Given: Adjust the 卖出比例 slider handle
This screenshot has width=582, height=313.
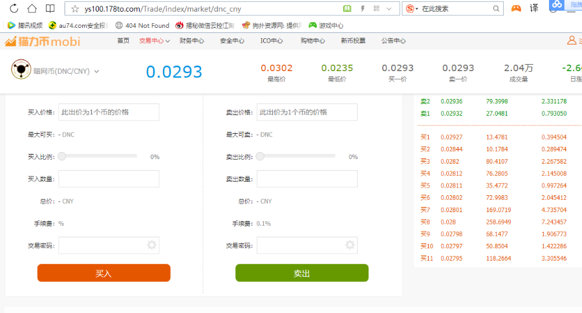Looking at the screenshot, I should pyautogui.click(x=260, y=156).
